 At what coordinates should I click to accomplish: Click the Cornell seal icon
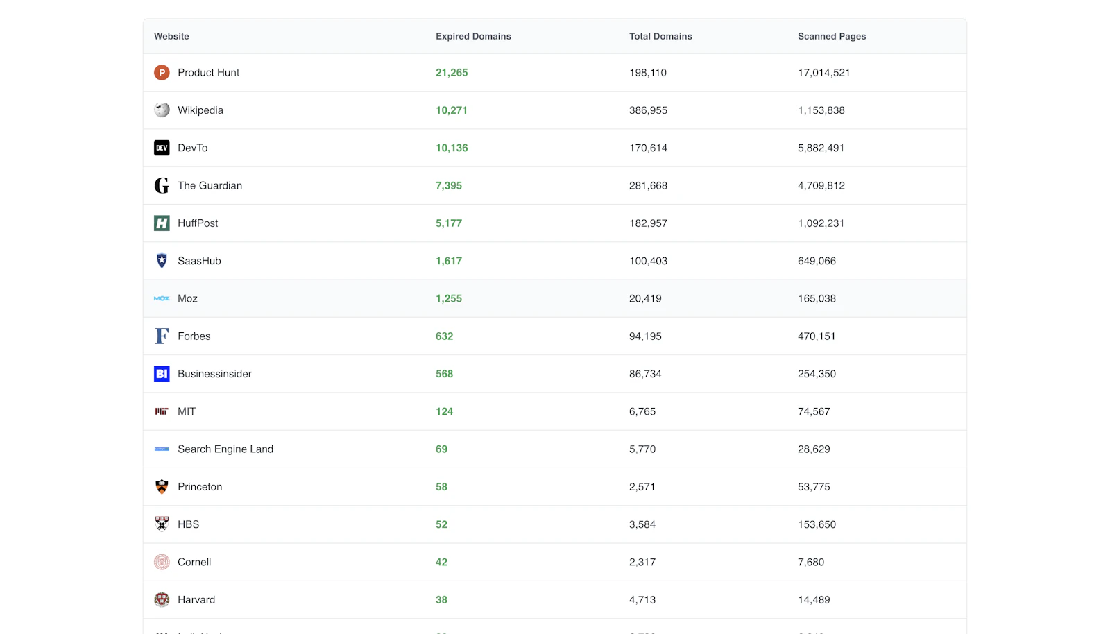(162, 562)
